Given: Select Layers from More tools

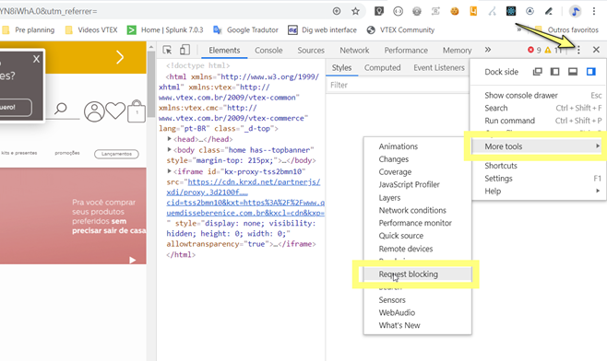Looking at the screenshot, I should pyautogui.click(x=417, y=197).
